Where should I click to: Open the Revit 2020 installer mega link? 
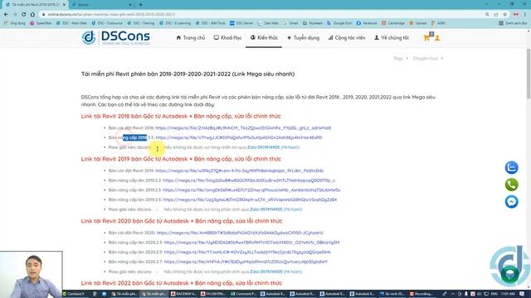240,233
